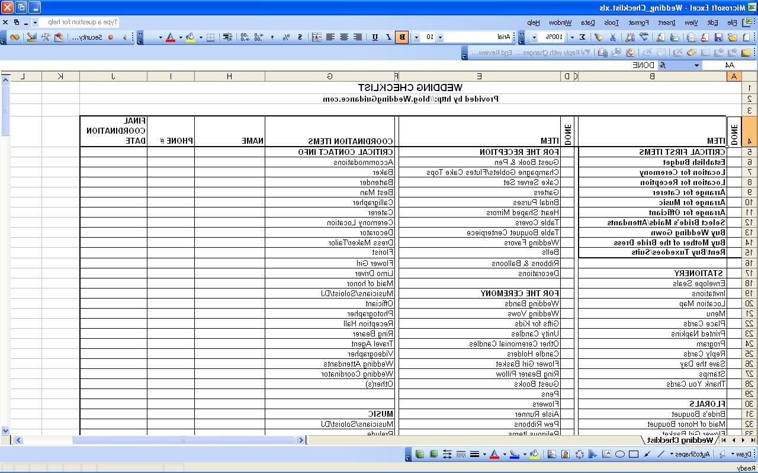This screenshot has width=758, height=473.
Task: Click the New workbook icon
Action: tap(746, 37)
